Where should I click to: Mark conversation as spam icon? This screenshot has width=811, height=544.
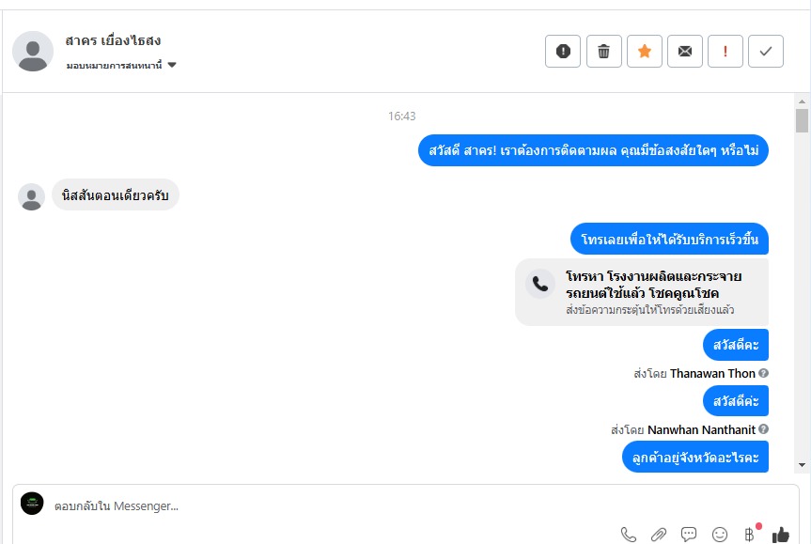(563, 51)
